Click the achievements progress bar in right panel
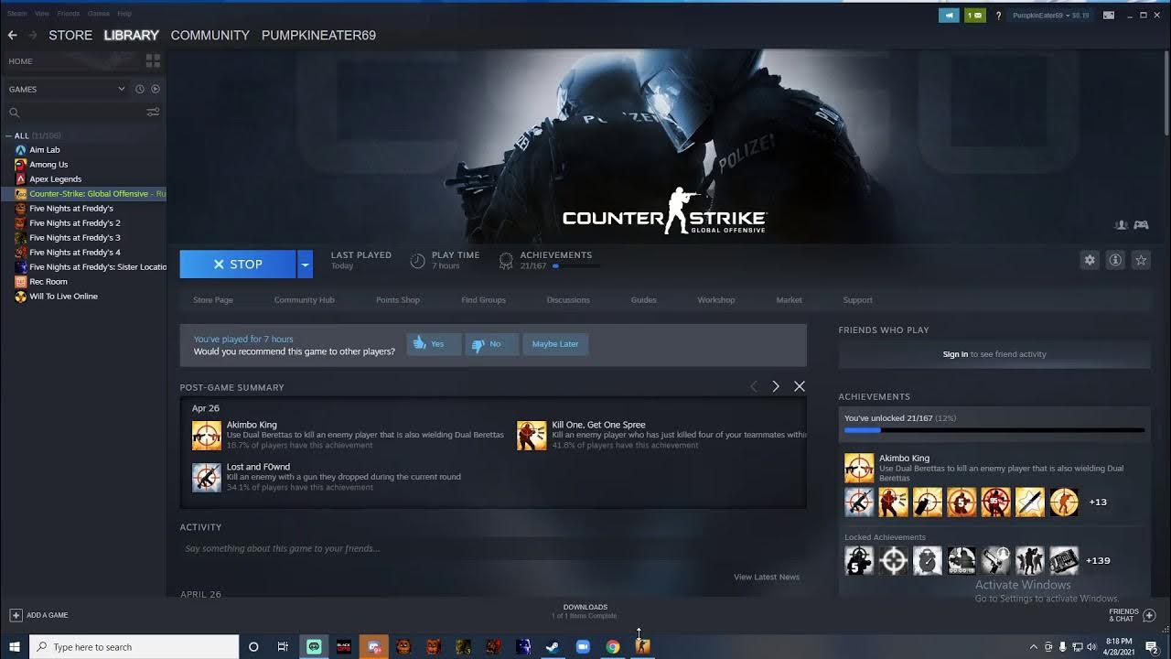This screenshot has height=659, width=1171. [x=994, y=430]
